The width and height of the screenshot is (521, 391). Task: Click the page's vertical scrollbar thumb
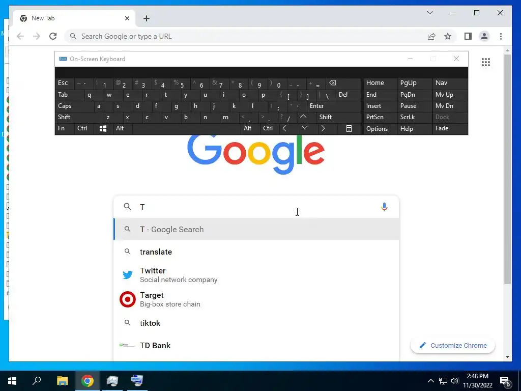[507, 169]
